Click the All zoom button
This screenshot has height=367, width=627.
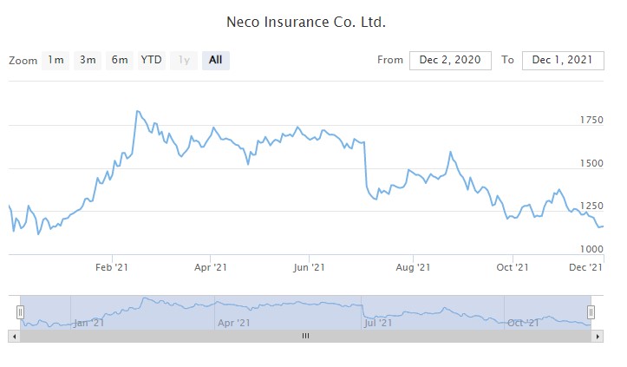click(216, 60)
